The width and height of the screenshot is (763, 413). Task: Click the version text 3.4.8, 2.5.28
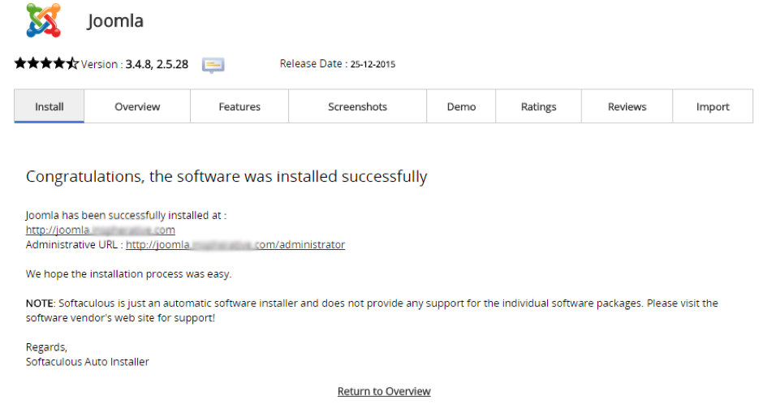pyautogui.click(x=157, y=64)
